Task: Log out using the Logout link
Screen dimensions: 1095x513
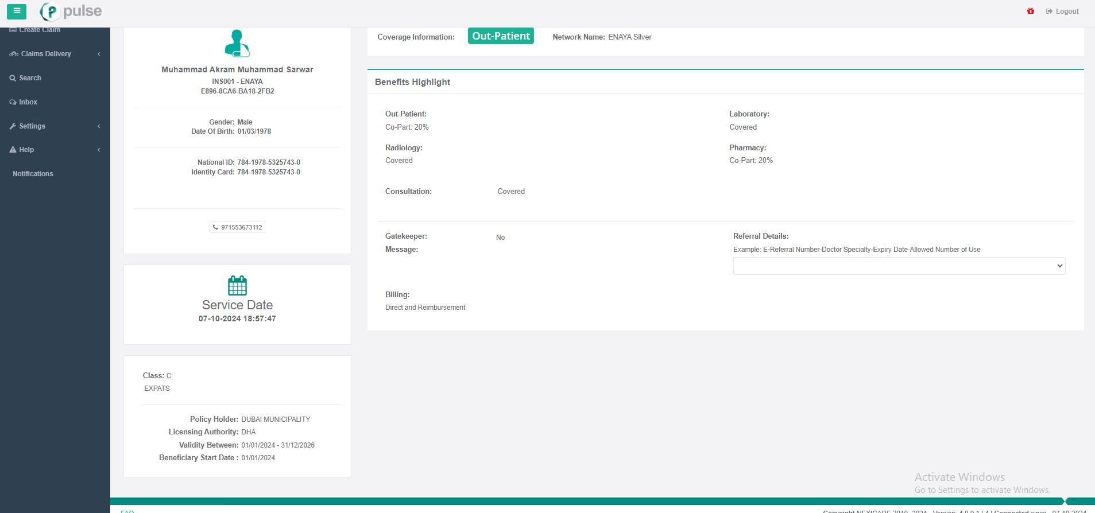Action: [x=1062, y=11]
